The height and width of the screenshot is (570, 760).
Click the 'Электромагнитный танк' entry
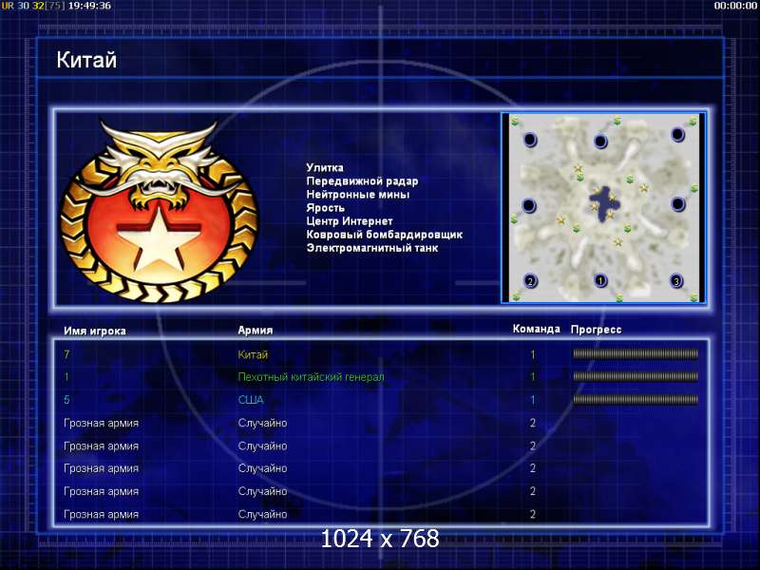(372, 248)
